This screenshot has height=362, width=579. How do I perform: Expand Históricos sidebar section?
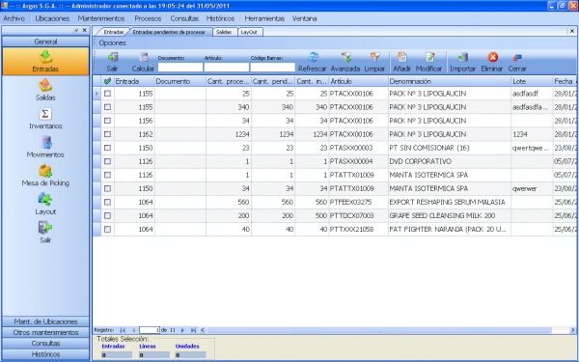tap(45, 354)
